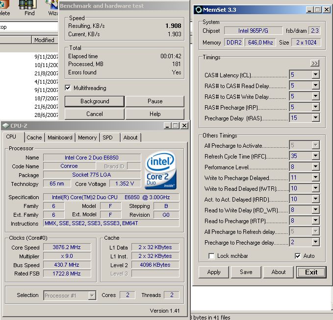
Task: Click the Errors found Yes value
Action: 177,72
